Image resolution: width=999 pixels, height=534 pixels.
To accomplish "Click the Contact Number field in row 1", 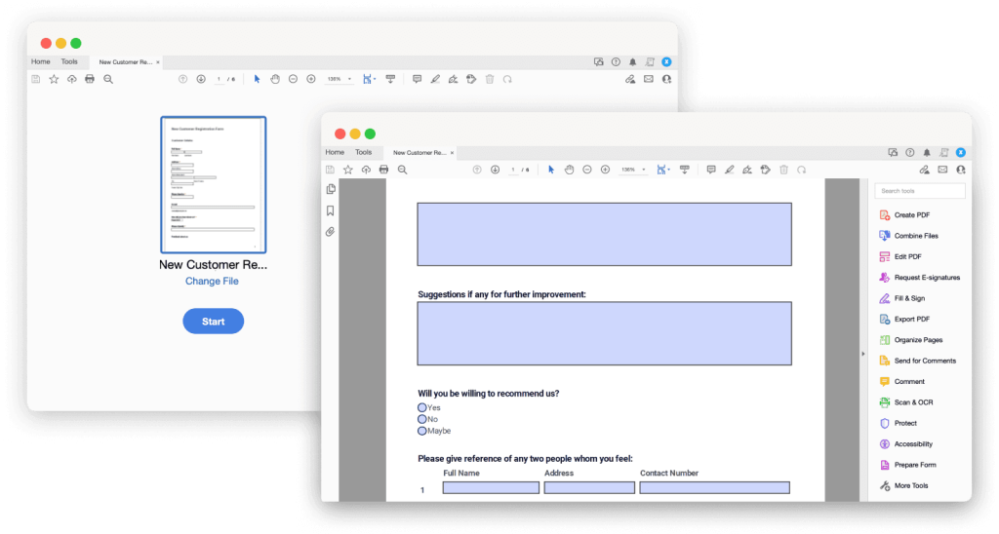I will click(x=715, y=487).
